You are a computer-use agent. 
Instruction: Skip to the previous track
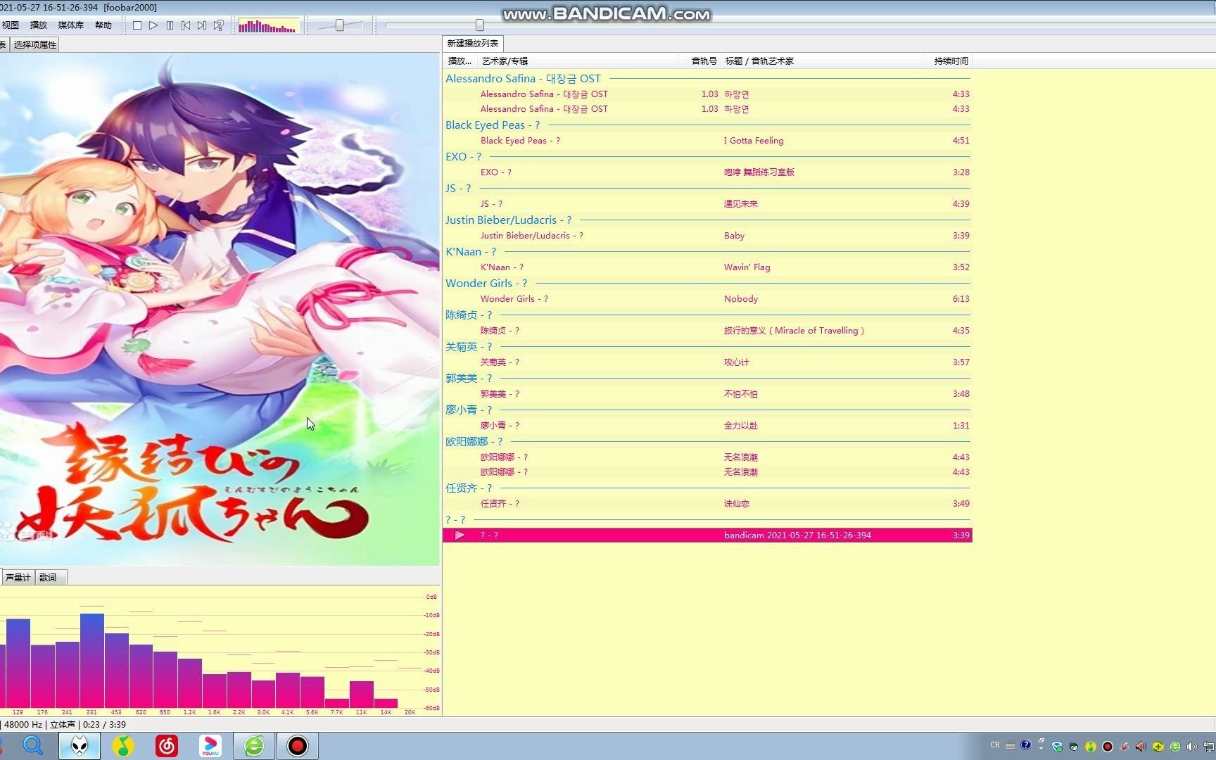click(186, 25)
